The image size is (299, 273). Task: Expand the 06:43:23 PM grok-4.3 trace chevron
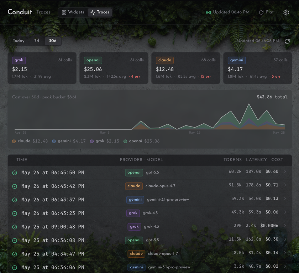pyautogui.click(x=285, y=212)
